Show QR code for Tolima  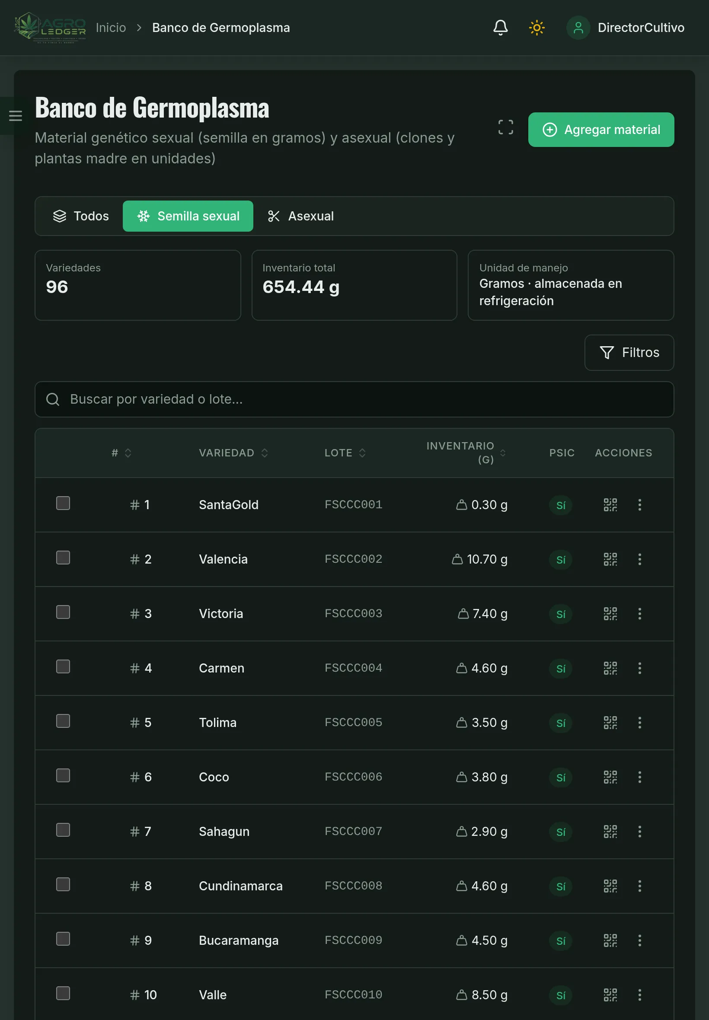pos(610,723)
